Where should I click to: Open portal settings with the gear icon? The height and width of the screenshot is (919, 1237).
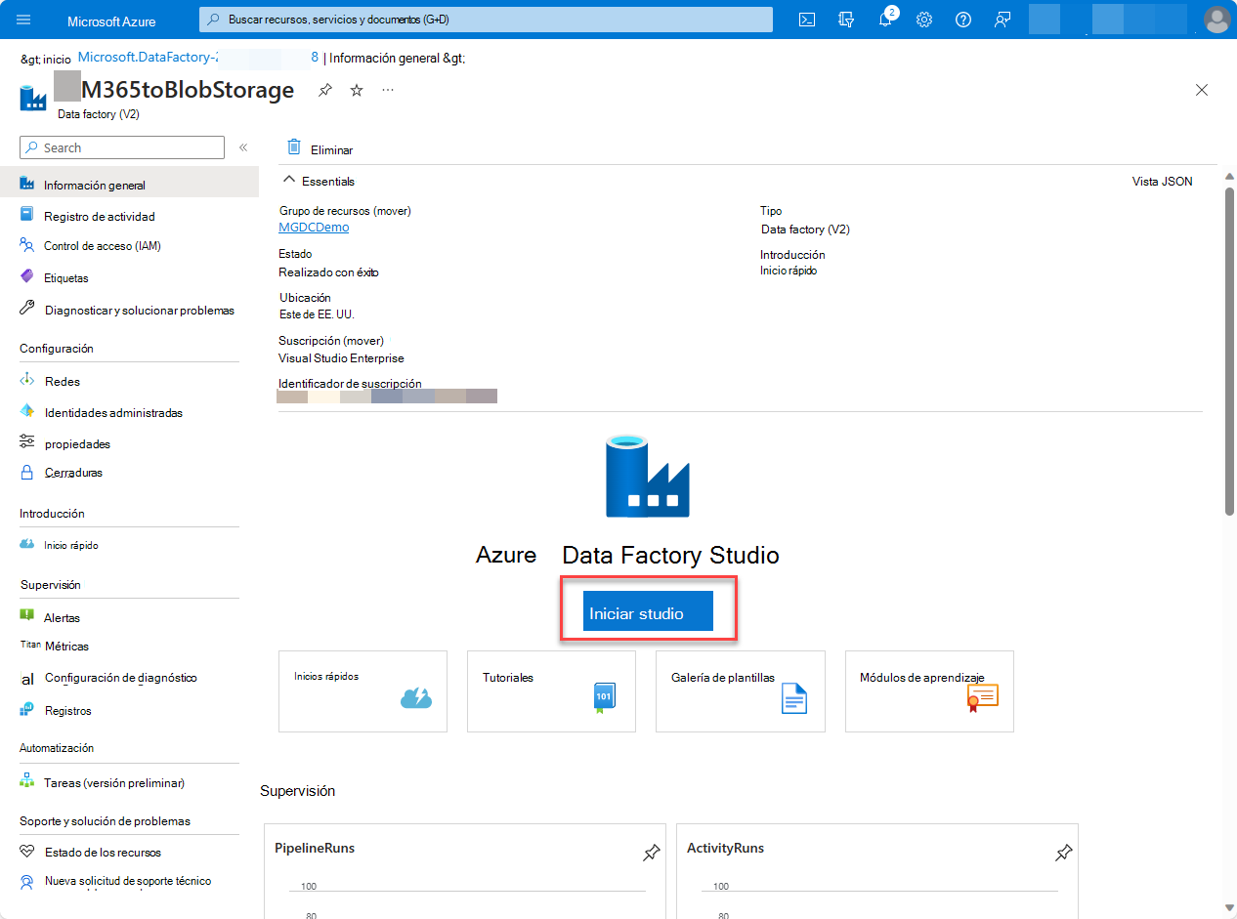[924, 19]
